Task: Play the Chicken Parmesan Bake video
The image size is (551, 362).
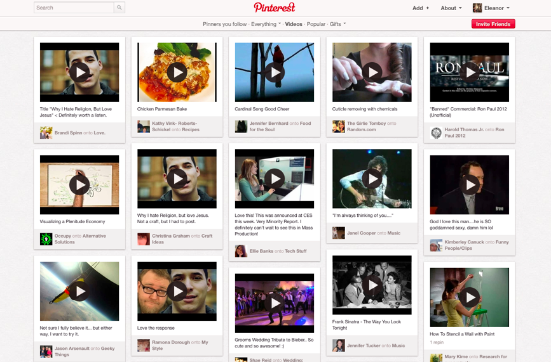Action: point(177,72)
